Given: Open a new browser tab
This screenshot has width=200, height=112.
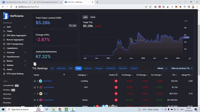Looking at the screenshot, I should 97,2.
